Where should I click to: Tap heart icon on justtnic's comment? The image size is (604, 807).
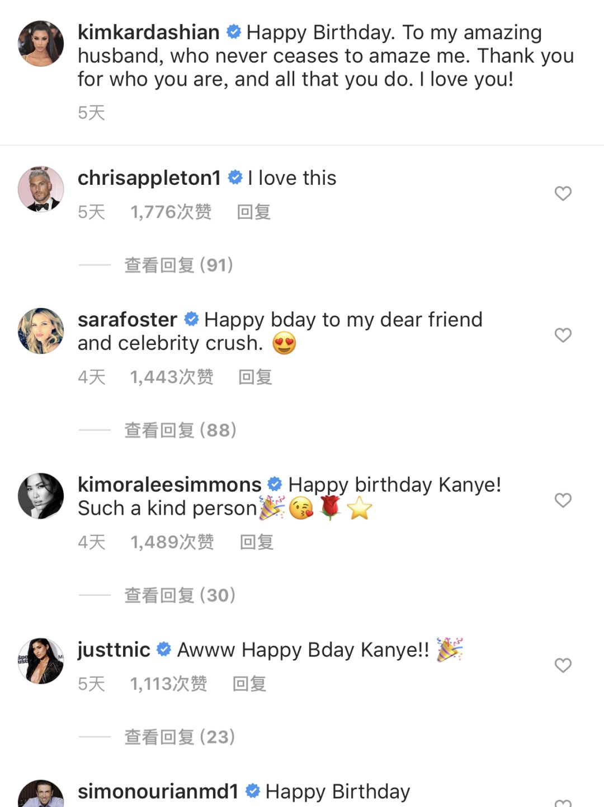563,665
